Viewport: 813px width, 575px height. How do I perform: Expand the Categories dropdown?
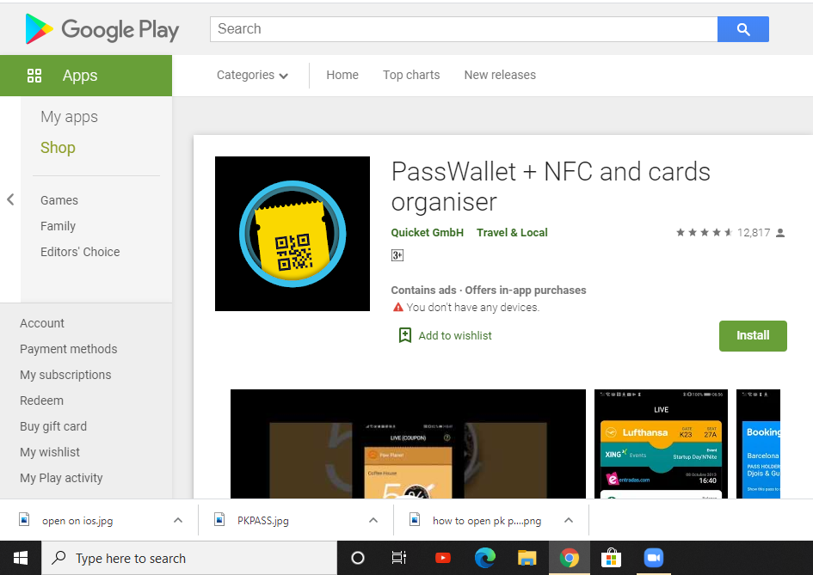point(252,75)
